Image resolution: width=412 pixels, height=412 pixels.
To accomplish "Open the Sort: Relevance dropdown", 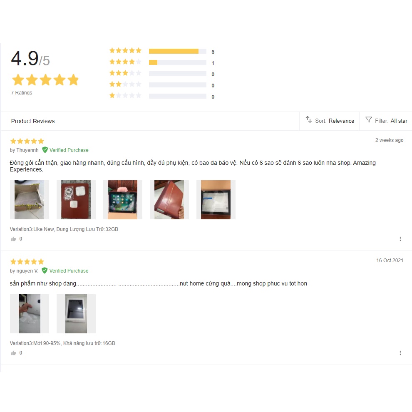I will point(329,121).
